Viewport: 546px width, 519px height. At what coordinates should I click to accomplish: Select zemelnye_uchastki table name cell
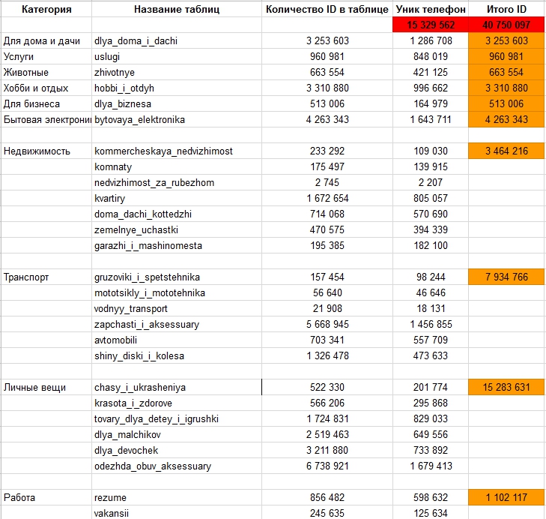[x=177, y=229]
